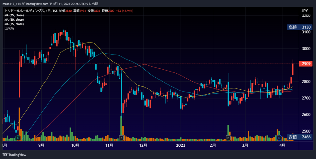Click the 2700 price axis value
Screen dimensions: 316x159
306,98
